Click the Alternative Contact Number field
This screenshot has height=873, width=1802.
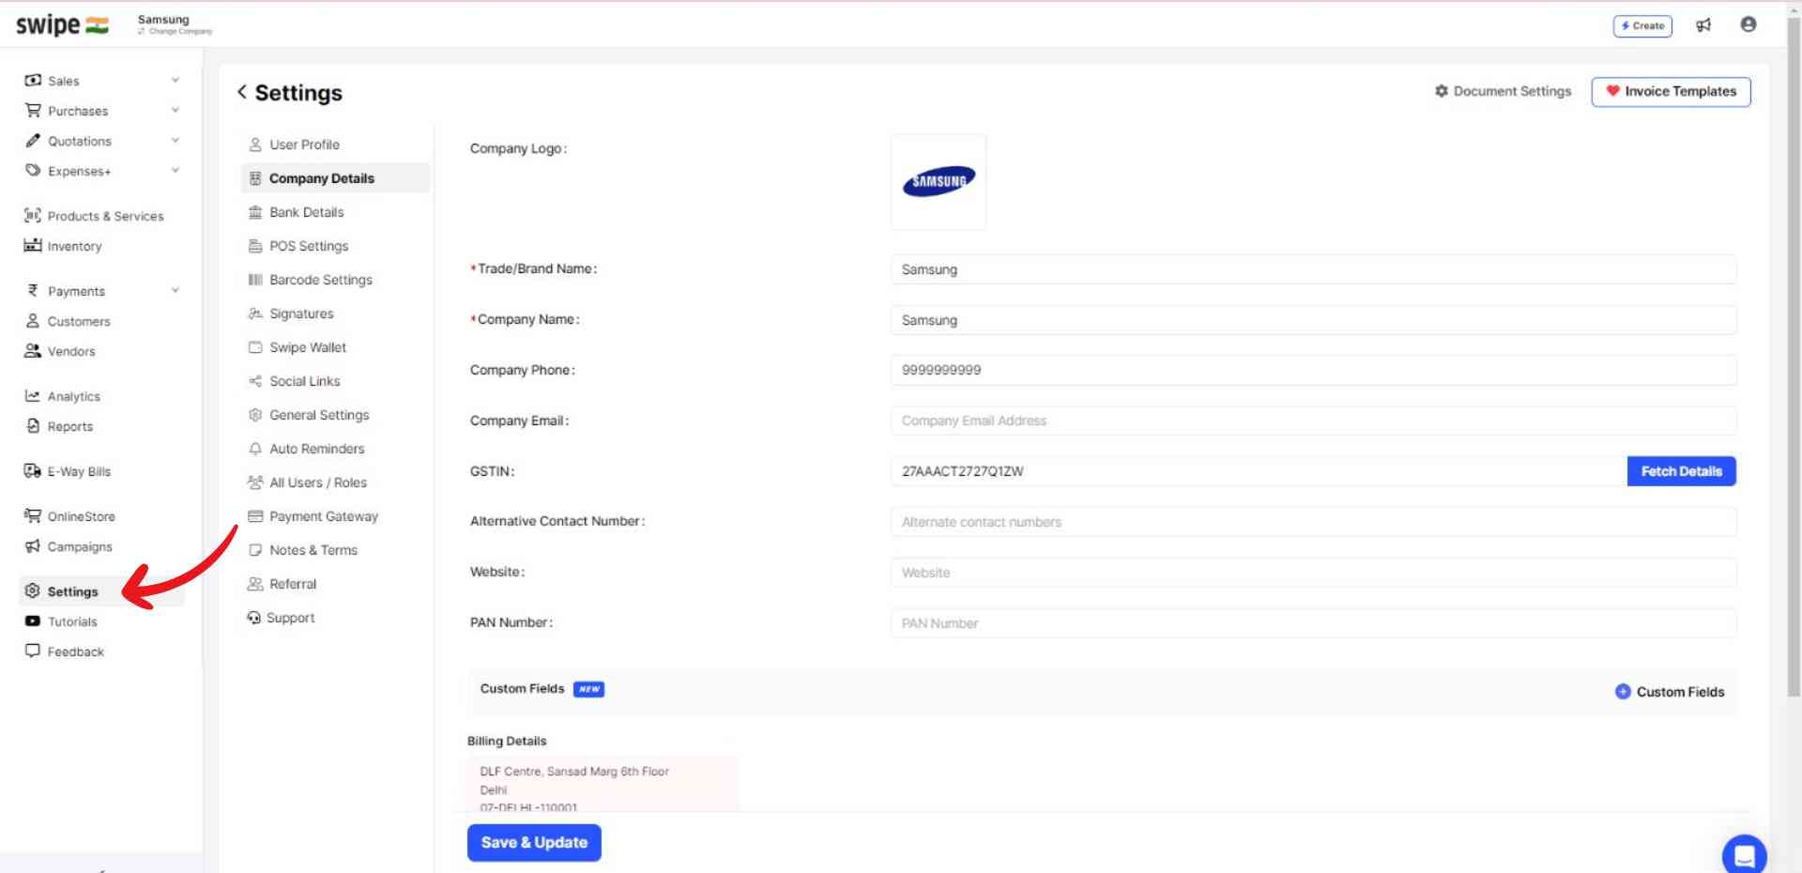(1313, 522)
